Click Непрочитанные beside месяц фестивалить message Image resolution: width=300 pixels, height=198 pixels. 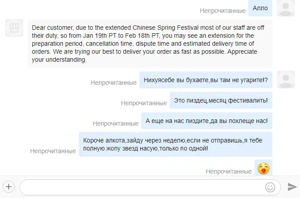coord(144,103)
